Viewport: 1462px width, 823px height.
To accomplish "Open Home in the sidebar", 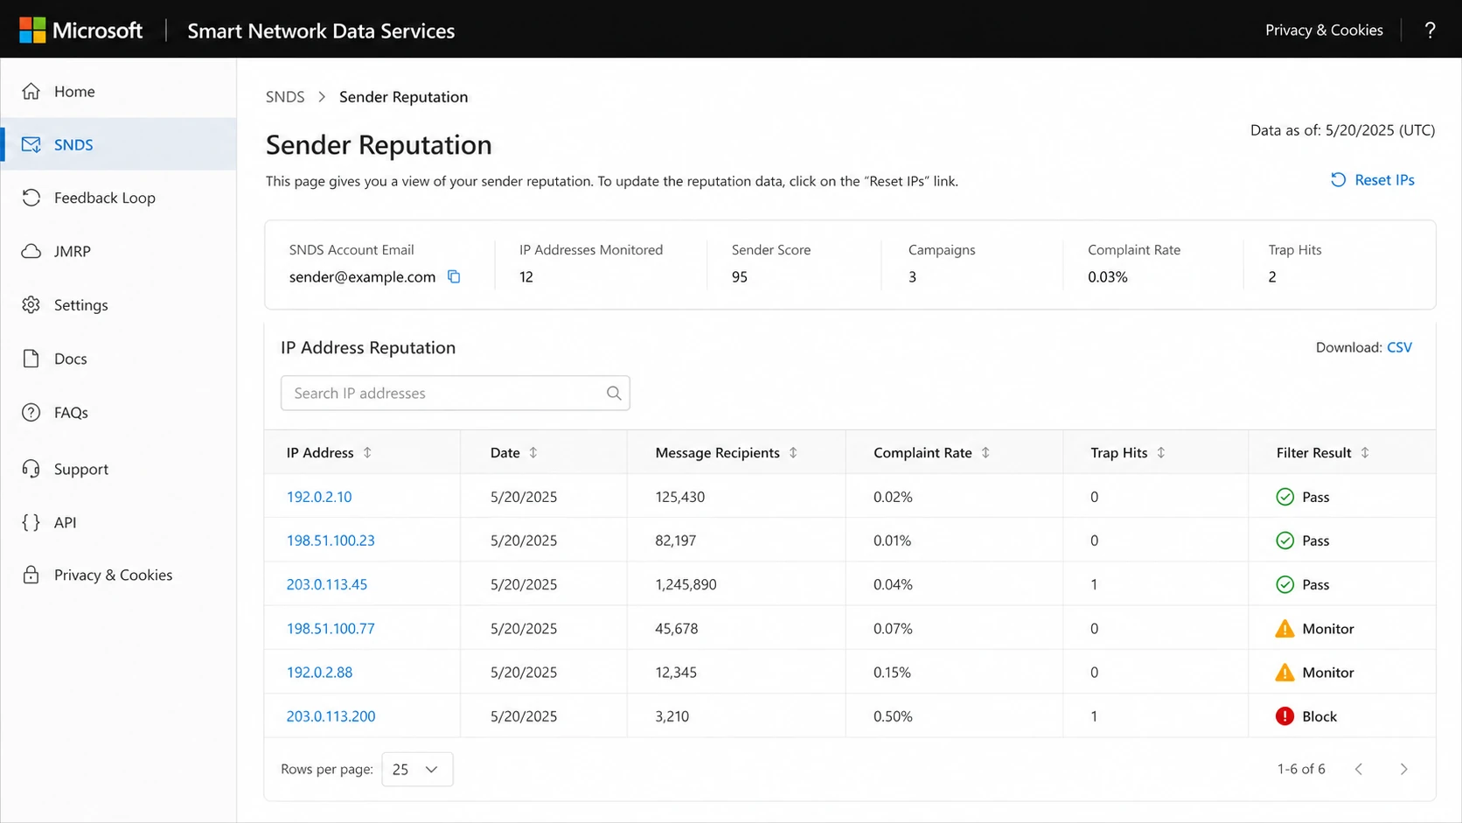I will 119,91.
